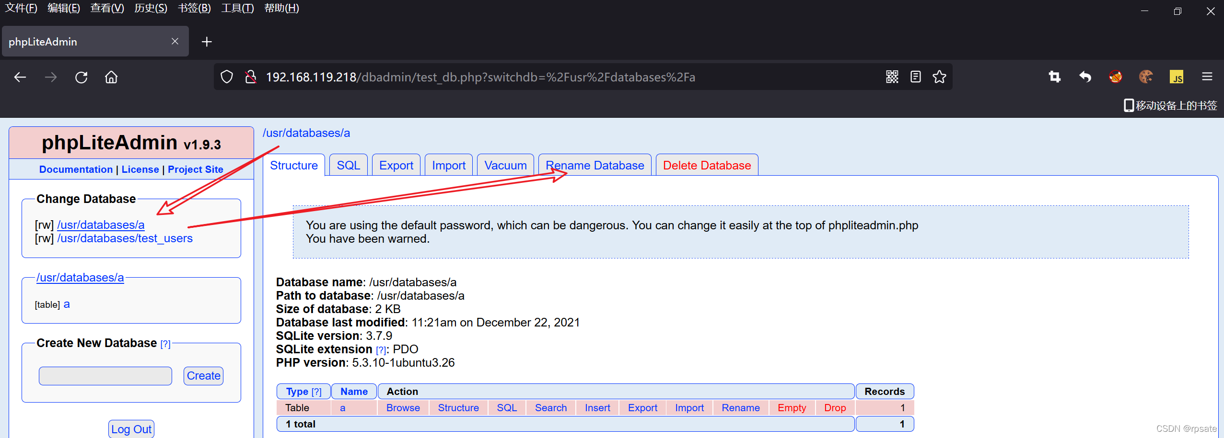Click the Log Out button
Screen dimensions: 1224x438
pos(131,429)
